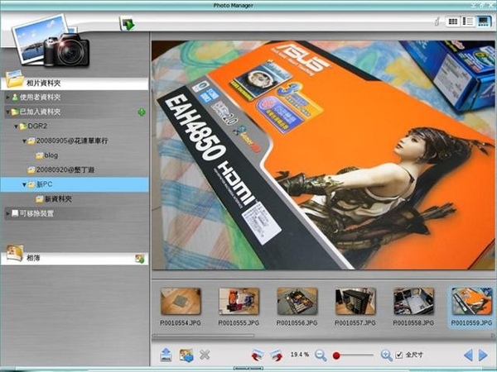Click the 相片資料夾 folder icon
This screenshot has height=372, width=497.
[15, 79]
